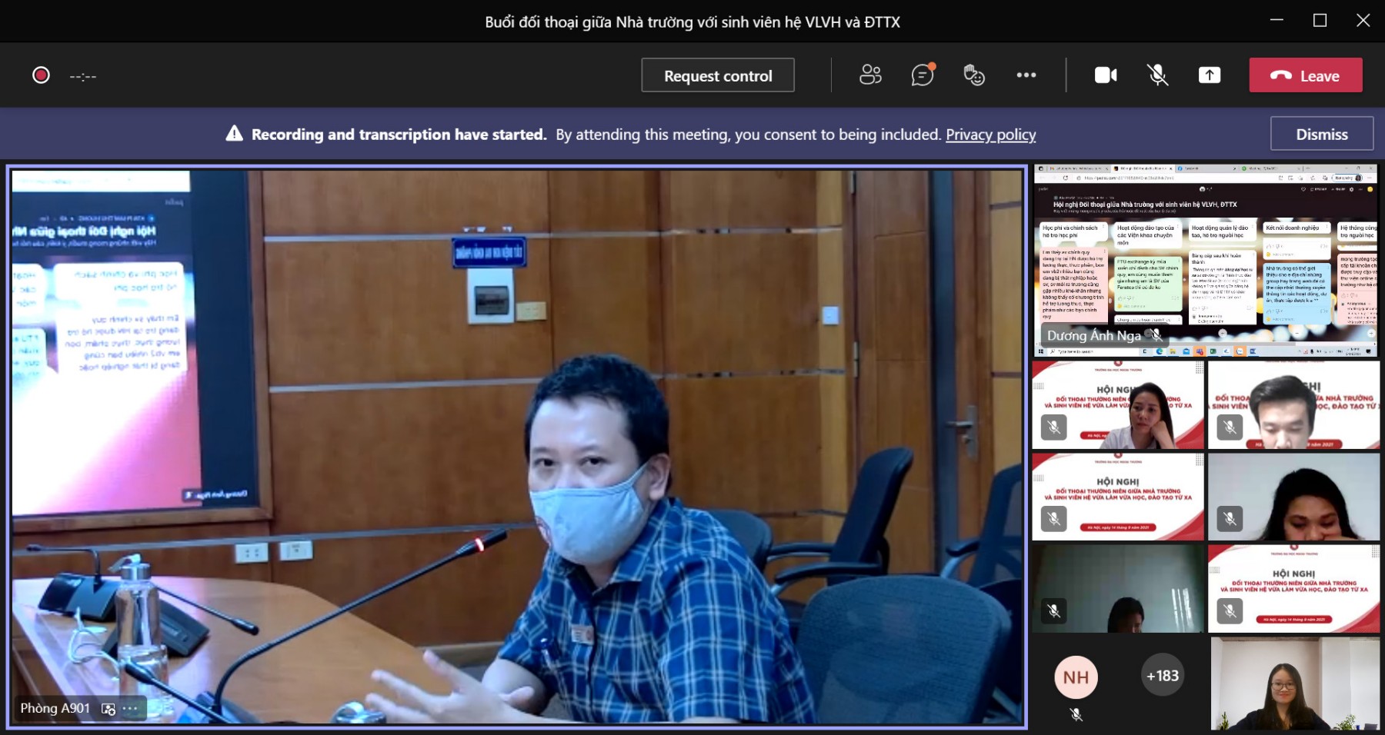Open the participants panel

pos(870,75)
